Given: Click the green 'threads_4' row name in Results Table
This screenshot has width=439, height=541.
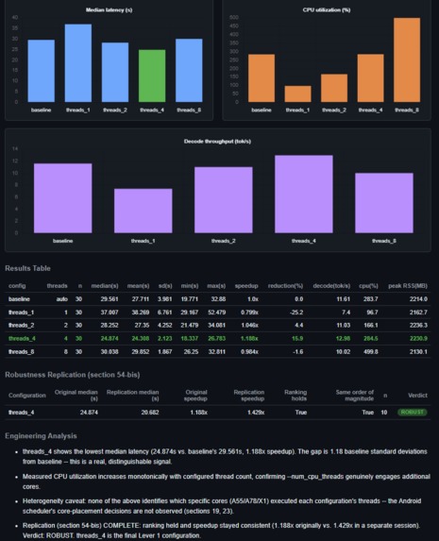Looking at the screenshot, I should 22,338.
